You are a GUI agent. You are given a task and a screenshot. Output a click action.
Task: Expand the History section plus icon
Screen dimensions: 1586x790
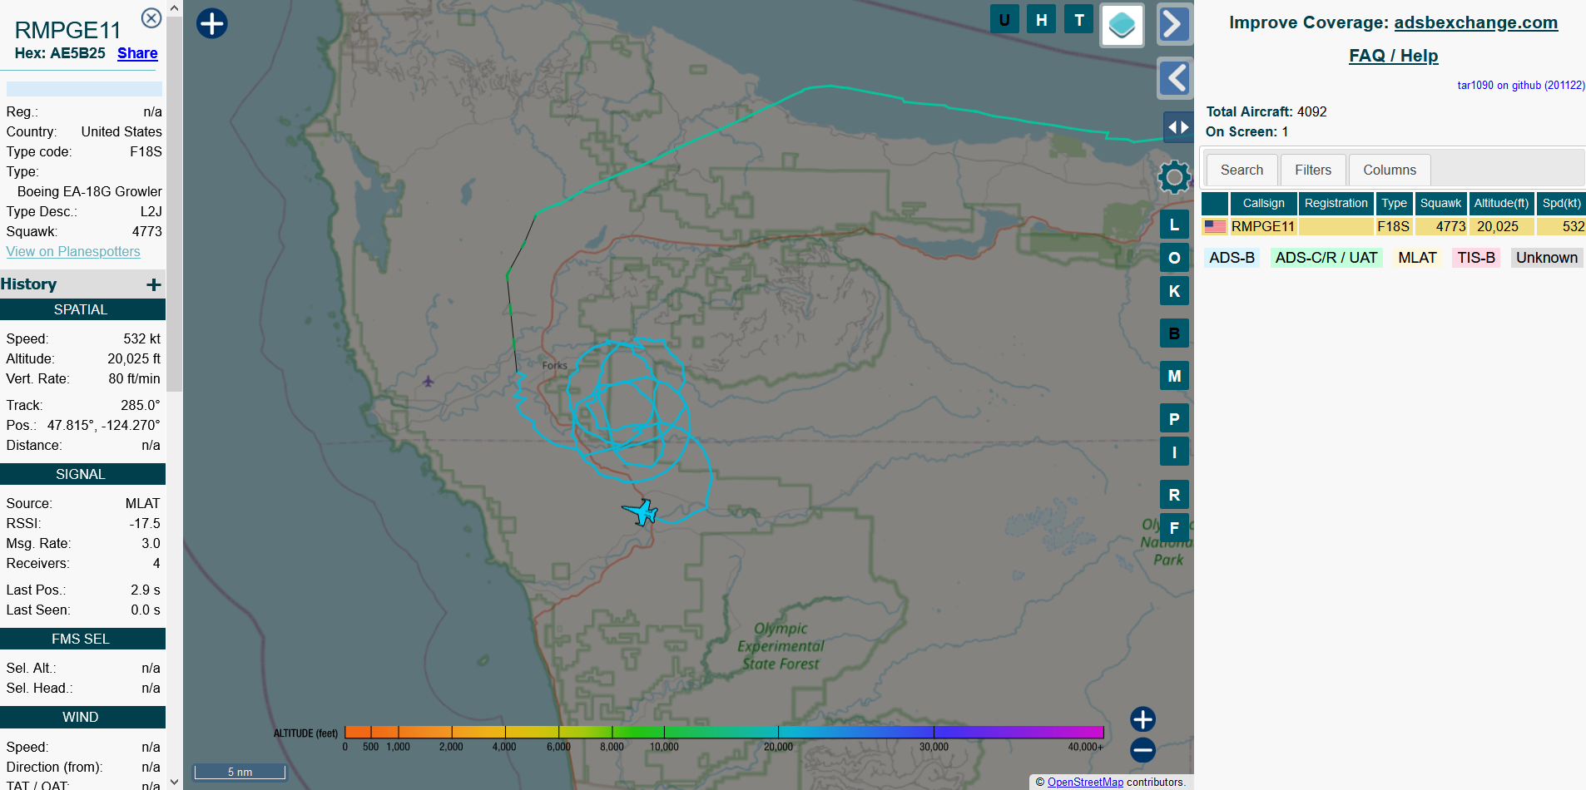(153, 285)
